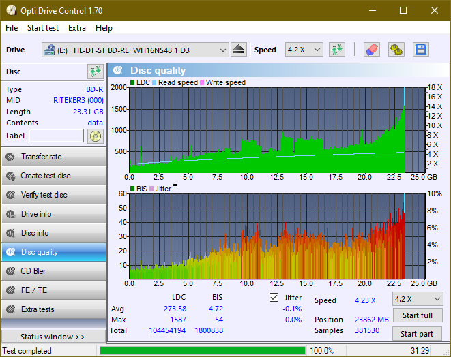This screenshot has width=451, height=357.
Task: Click the LDC total 104454194
Action: (x=167, y=330)
